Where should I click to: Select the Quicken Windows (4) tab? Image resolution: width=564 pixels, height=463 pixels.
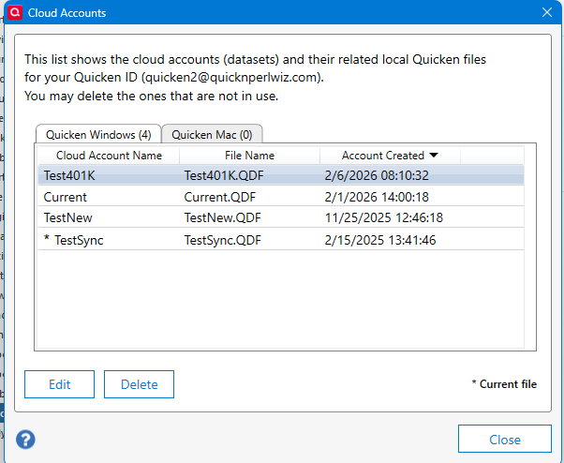click(x=98, y=135)
